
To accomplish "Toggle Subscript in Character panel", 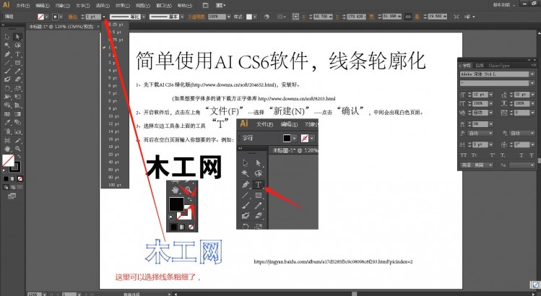I will [503, 155].
